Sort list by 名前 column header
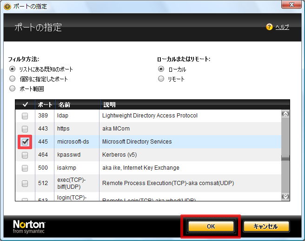 click(64, 105)
